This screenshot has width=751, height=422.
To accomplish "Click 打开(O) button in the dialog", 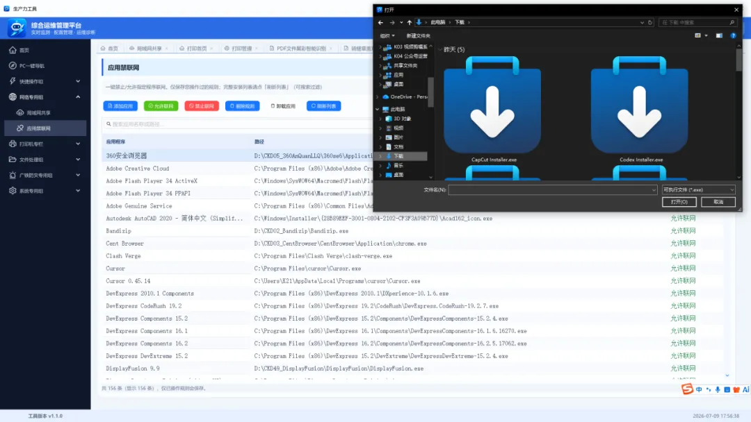I will (x=679, y=202).
